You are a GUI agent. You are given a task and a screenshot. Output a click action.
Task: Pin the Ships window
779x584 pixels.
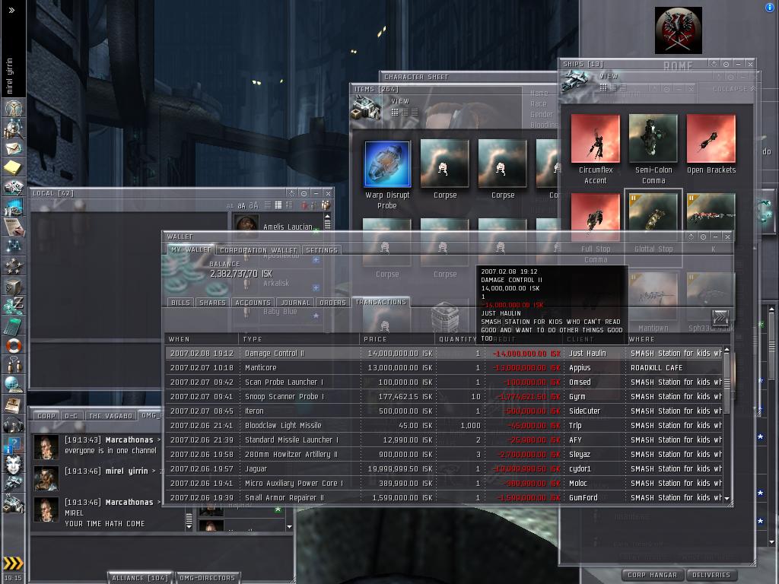[727, 64]
